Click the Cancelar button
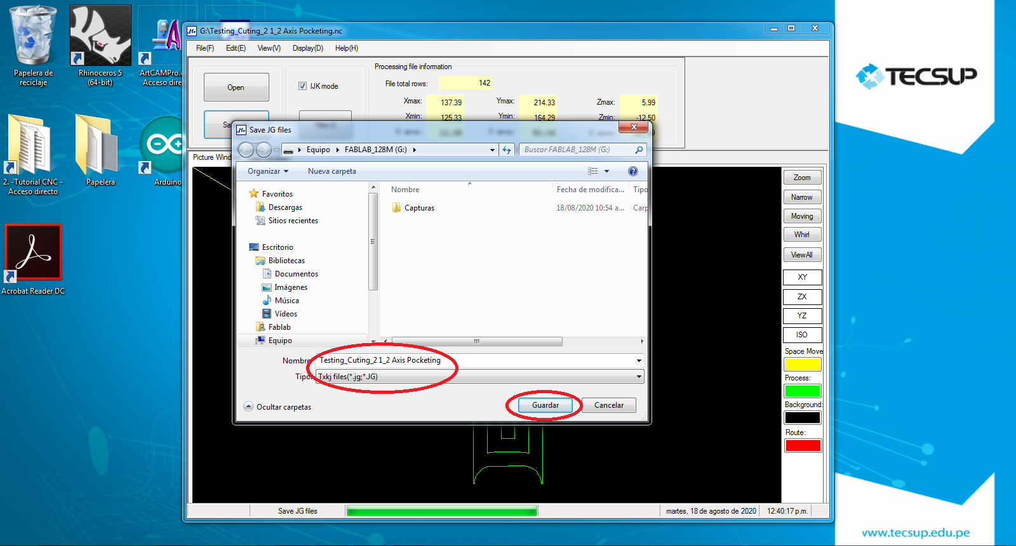The width and height of the screenshot is (1016, 546). 609,405
